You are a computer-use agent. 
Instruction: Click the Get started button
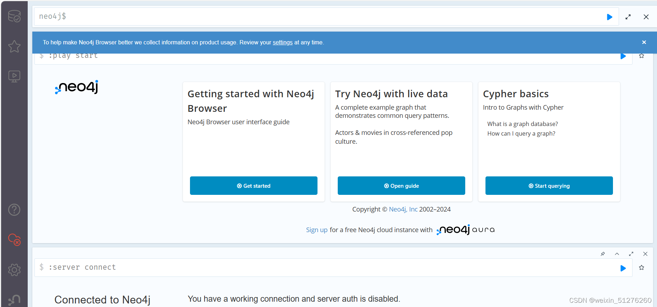pyautogui.click(x=254, y=186)
